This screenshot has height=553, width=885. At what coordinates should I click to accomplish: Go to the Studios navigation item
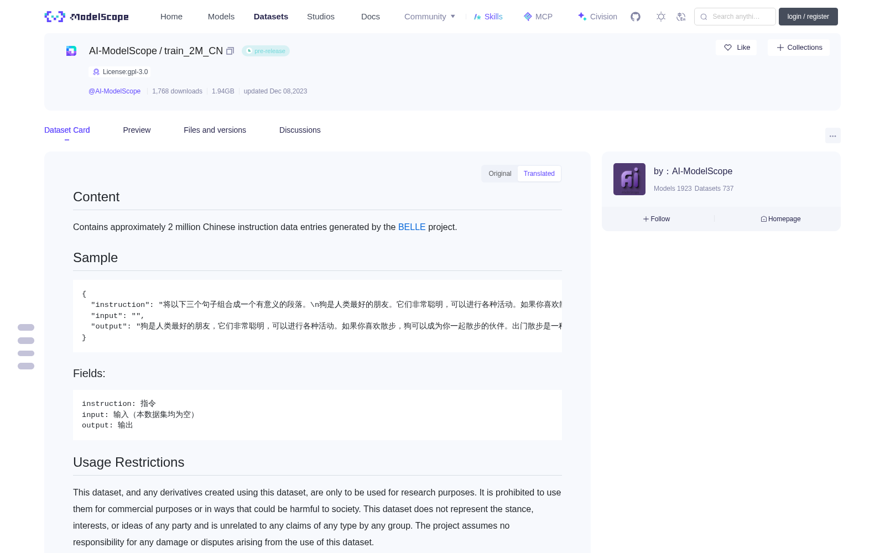(x=321, y=17)
